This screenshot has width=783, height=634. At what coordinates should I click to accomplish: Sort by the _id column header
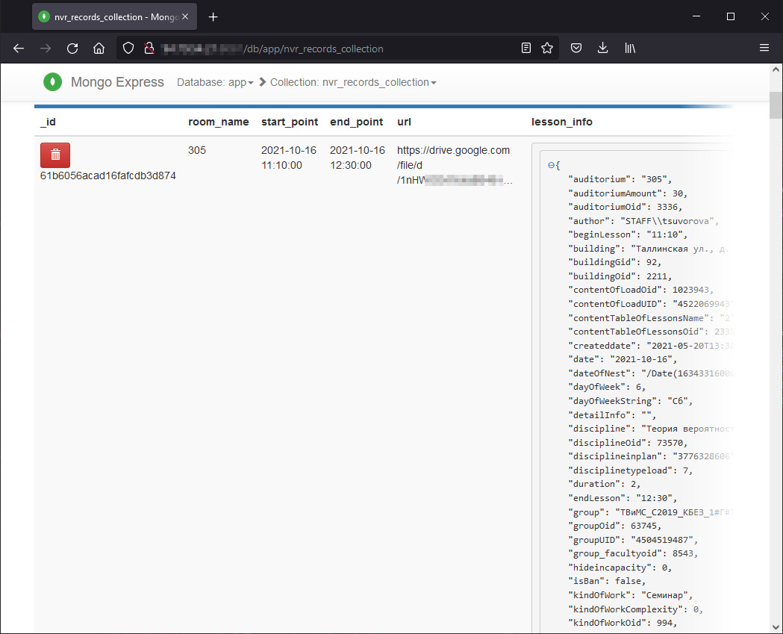(x=48, y=122)
